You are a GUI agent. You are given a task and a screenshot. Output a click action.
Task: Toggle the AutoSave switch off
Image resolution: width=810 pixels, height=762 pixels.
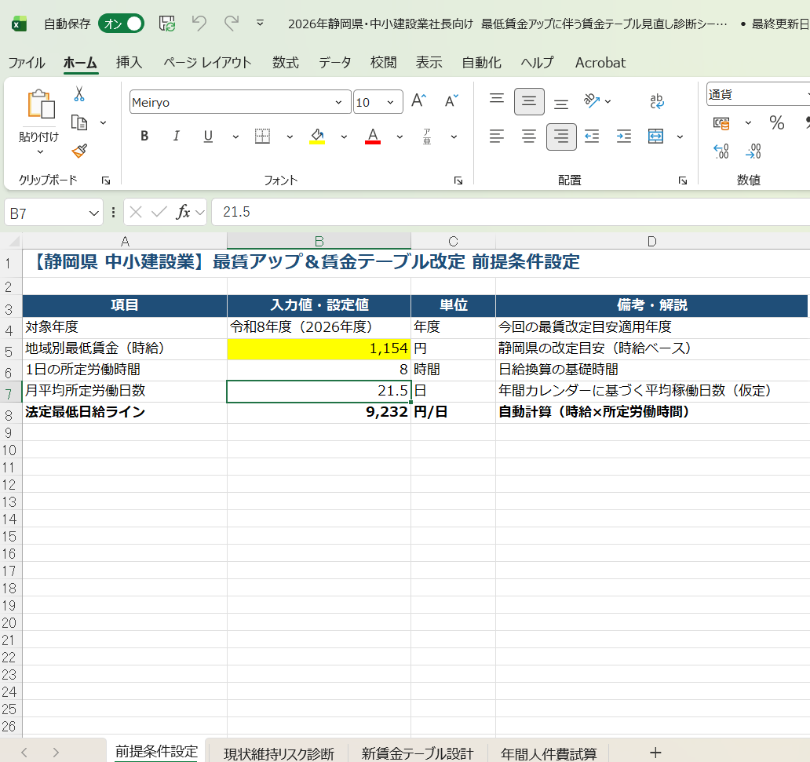pyautogui.click(x=122, y=24)
